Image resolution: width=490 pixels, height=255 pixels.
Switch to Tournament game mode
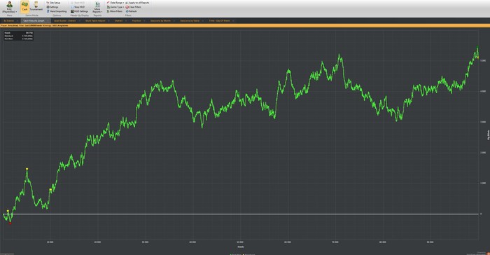(x=36, y=6)
